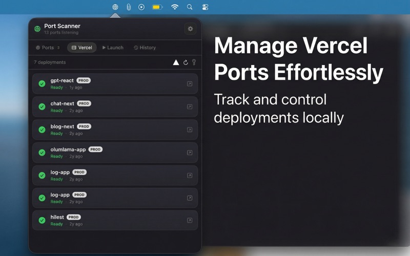
Task: Select the gpt-react deployment name
Action: coord(62,80)
